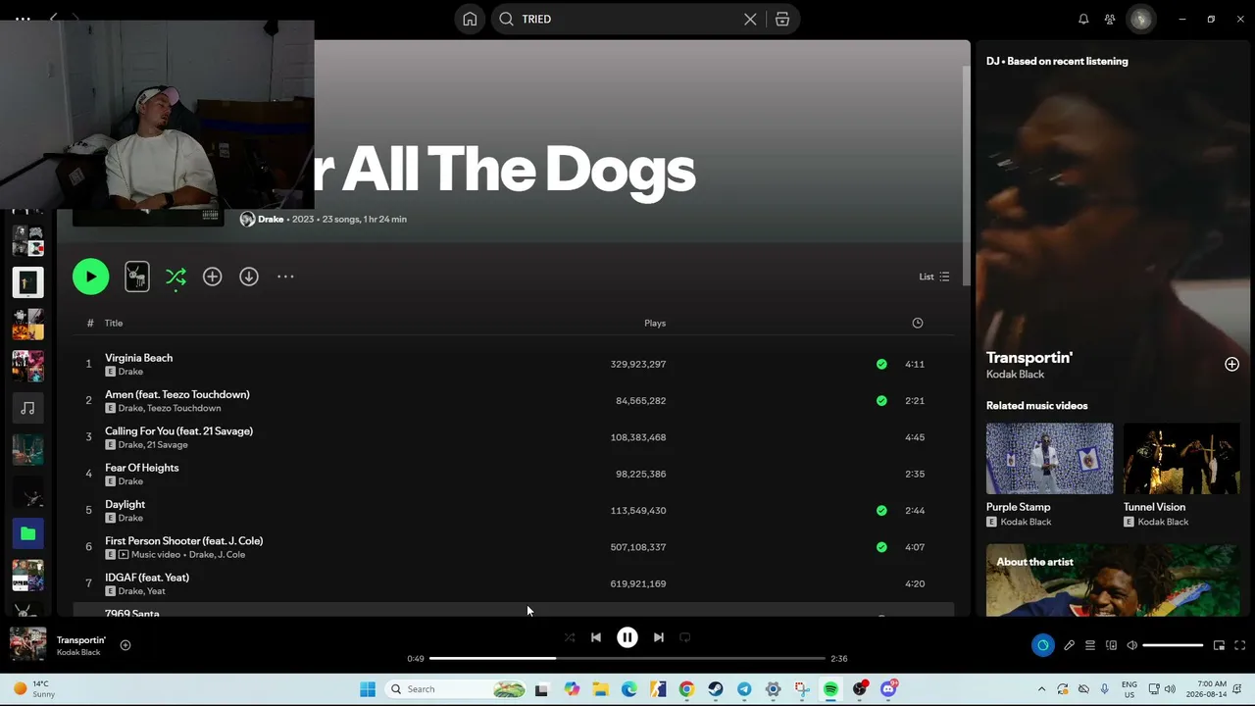1255x706 pixels.
Task: Open Purple Stamp music video thumbnail
Action: pyautogui.click(x=1049, y=459)
